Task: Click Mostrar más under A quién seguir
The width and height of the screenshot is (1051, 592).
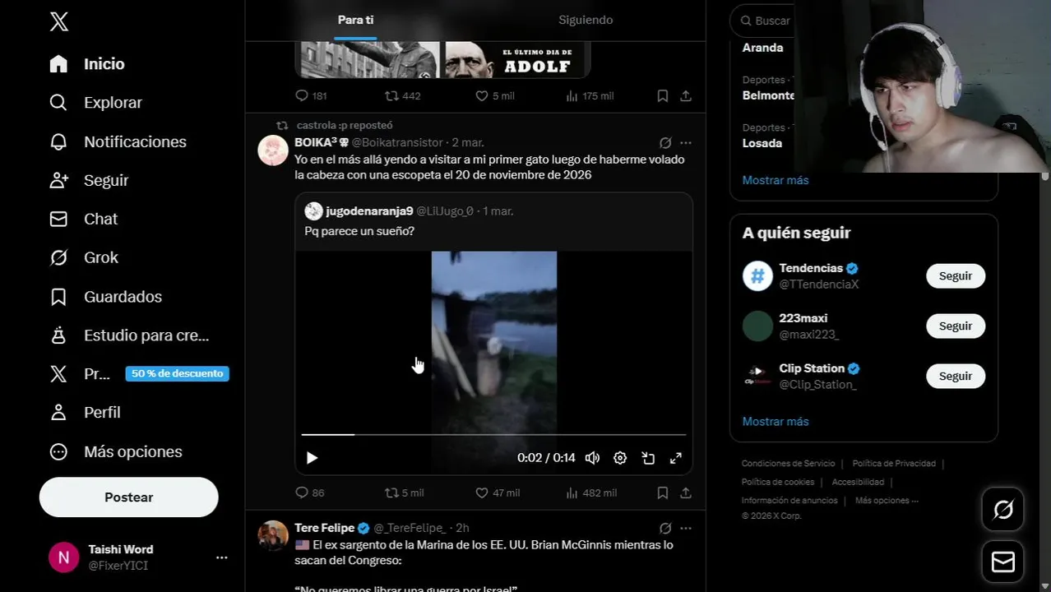Action: pos(776,421)
